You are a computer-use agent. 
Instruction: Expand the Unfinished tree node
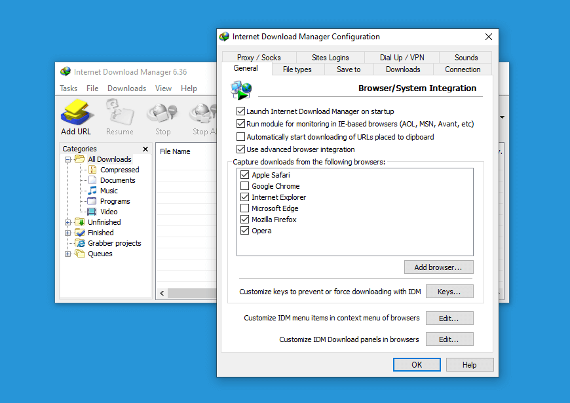coord(67,222)
